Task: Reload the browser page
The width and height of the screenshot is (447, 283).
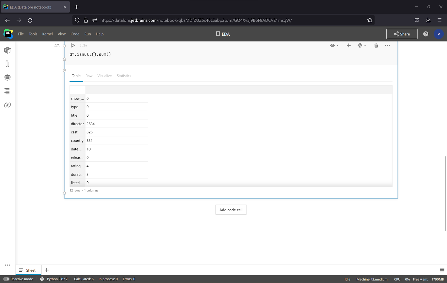Action: [x=30, y=20]
